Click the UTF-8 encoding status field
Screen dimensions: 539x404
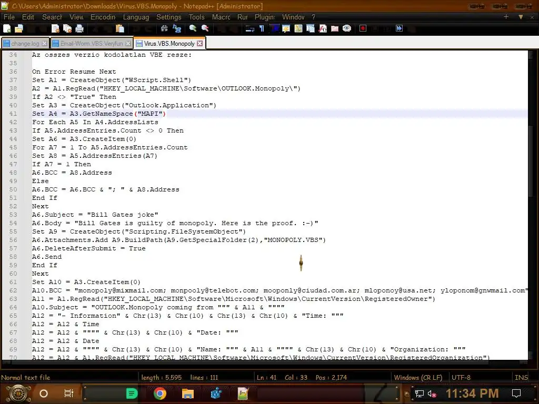pos(461,377)
